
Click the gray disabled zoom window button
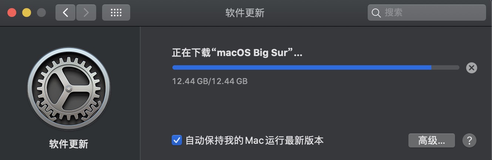tap(41, 13)
